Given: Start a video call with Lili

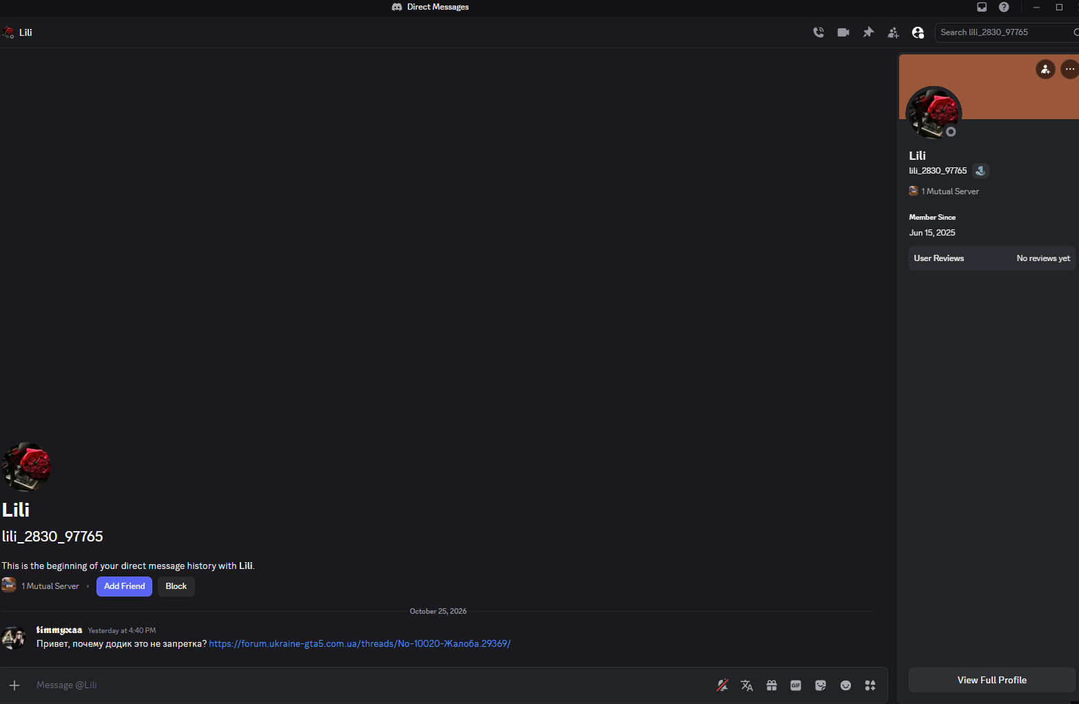Looking at the screenshot, I should (x=843, y=32).
